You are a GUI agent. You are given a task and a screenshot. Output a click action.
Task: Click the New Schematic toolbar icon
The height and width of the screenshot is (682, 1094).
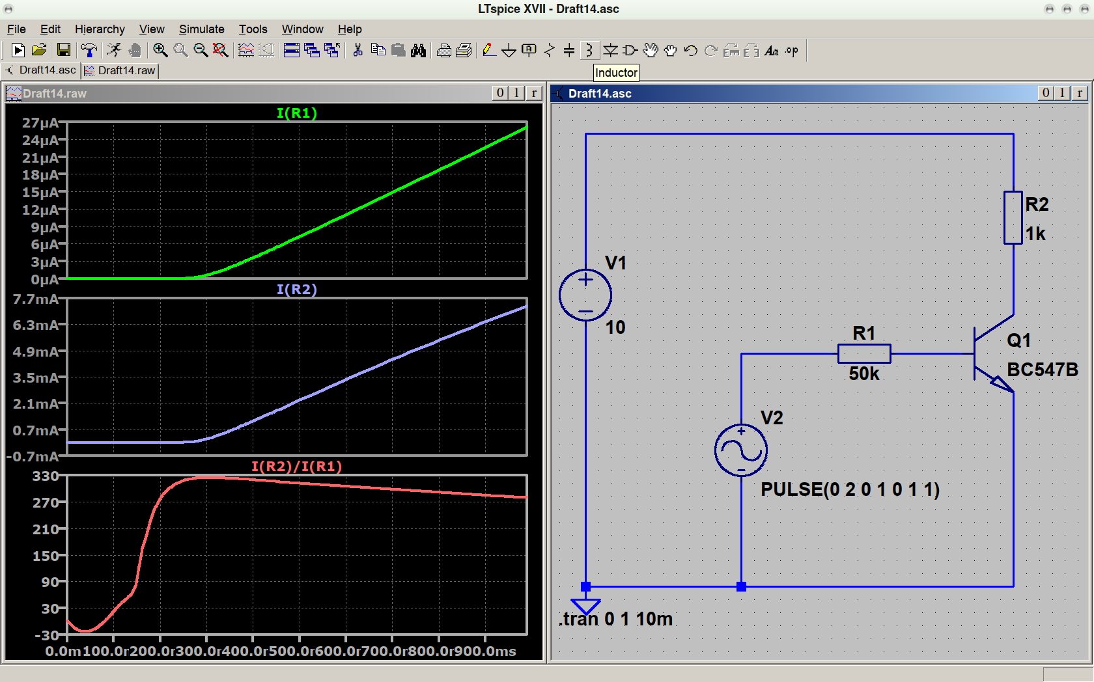tap(18, 50)
